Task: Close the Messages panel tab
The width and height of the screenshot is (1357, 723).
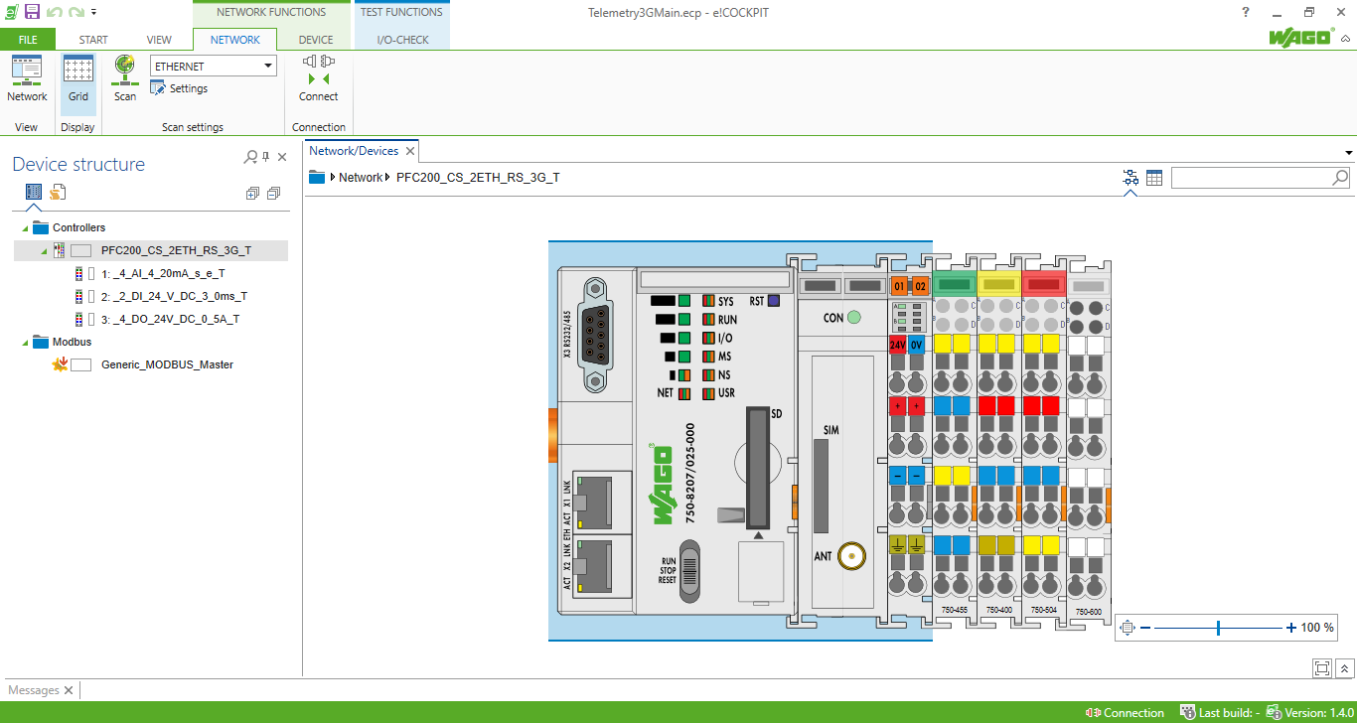Action: tap(69, 690)
